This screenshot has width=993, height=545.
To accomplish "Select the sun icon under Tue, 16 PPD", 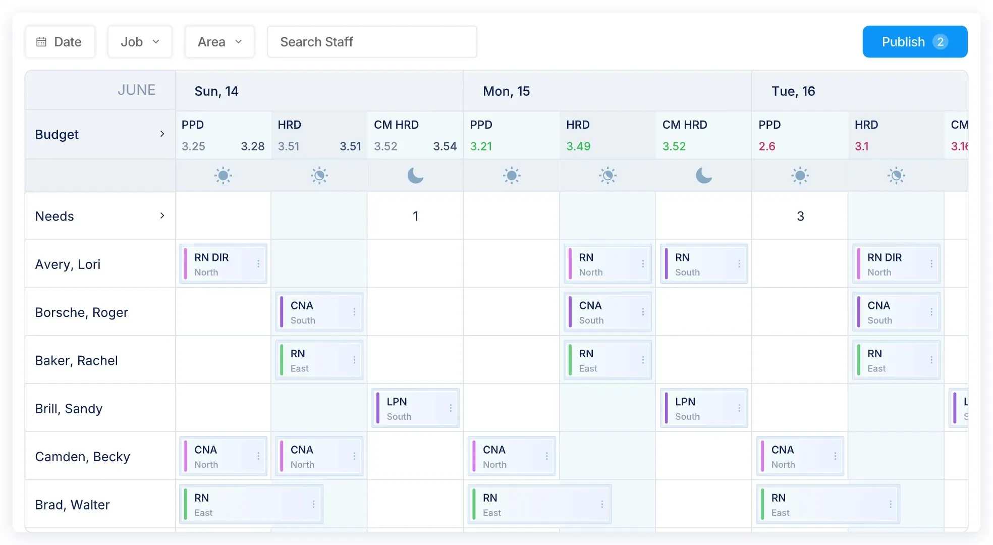I will (x=800, y=175).
